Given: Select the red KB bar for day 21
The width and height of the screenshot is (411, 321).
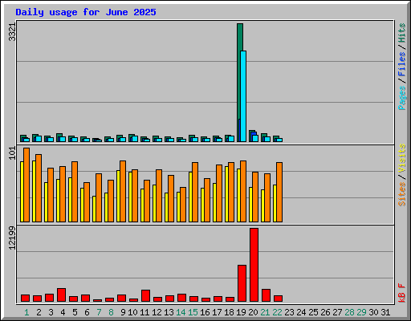Looking at the screenshot, I should click(266, 295).
